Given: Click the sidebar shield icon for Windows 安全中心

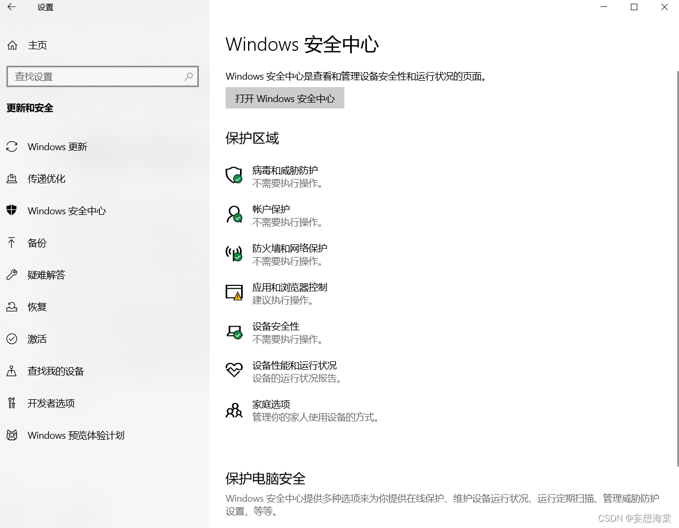Looking at the screenshot, I should pyautogui.click(x=12, y=210).
